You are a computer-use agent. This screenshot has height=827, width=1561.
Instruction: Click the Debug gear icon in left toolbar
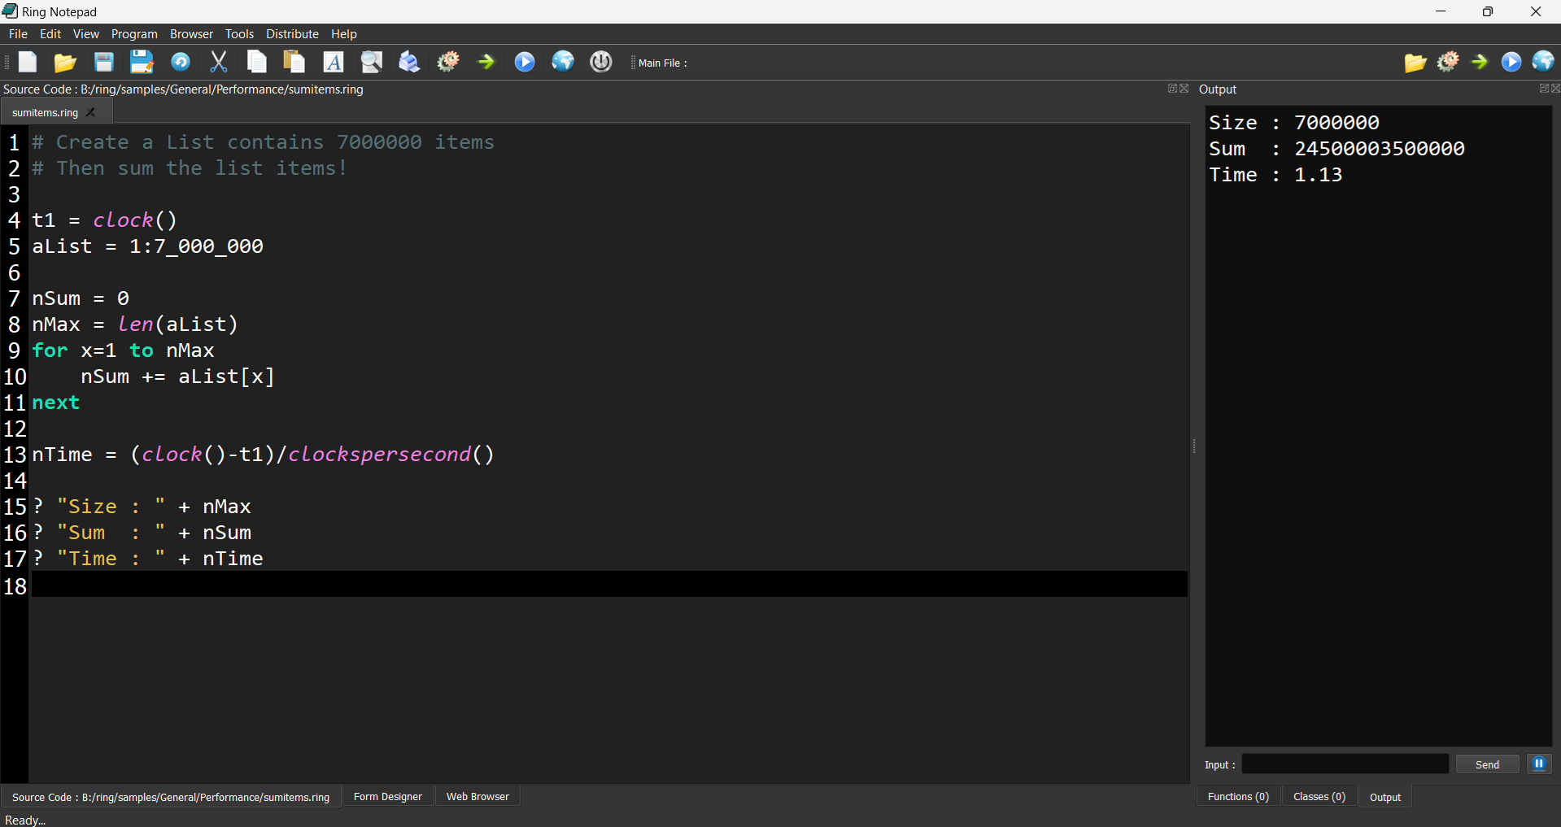448,62
